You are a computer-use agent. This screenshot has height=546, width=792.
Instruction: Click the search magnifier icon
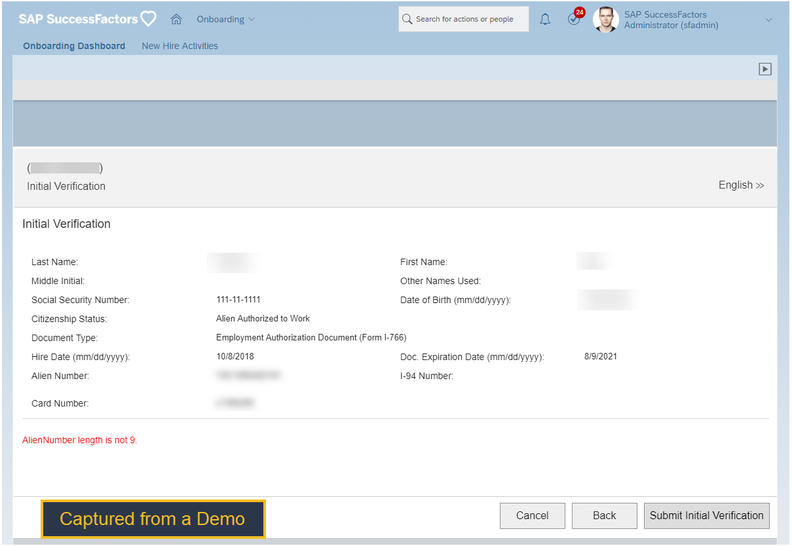[x=407, y=20]
